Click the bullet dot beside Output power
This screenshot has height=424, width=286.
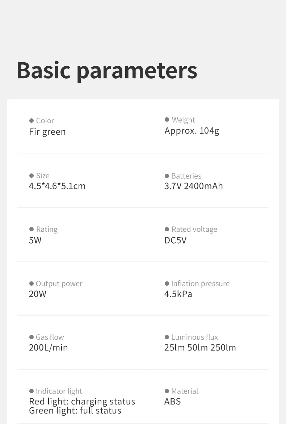(x=31, y=284)
